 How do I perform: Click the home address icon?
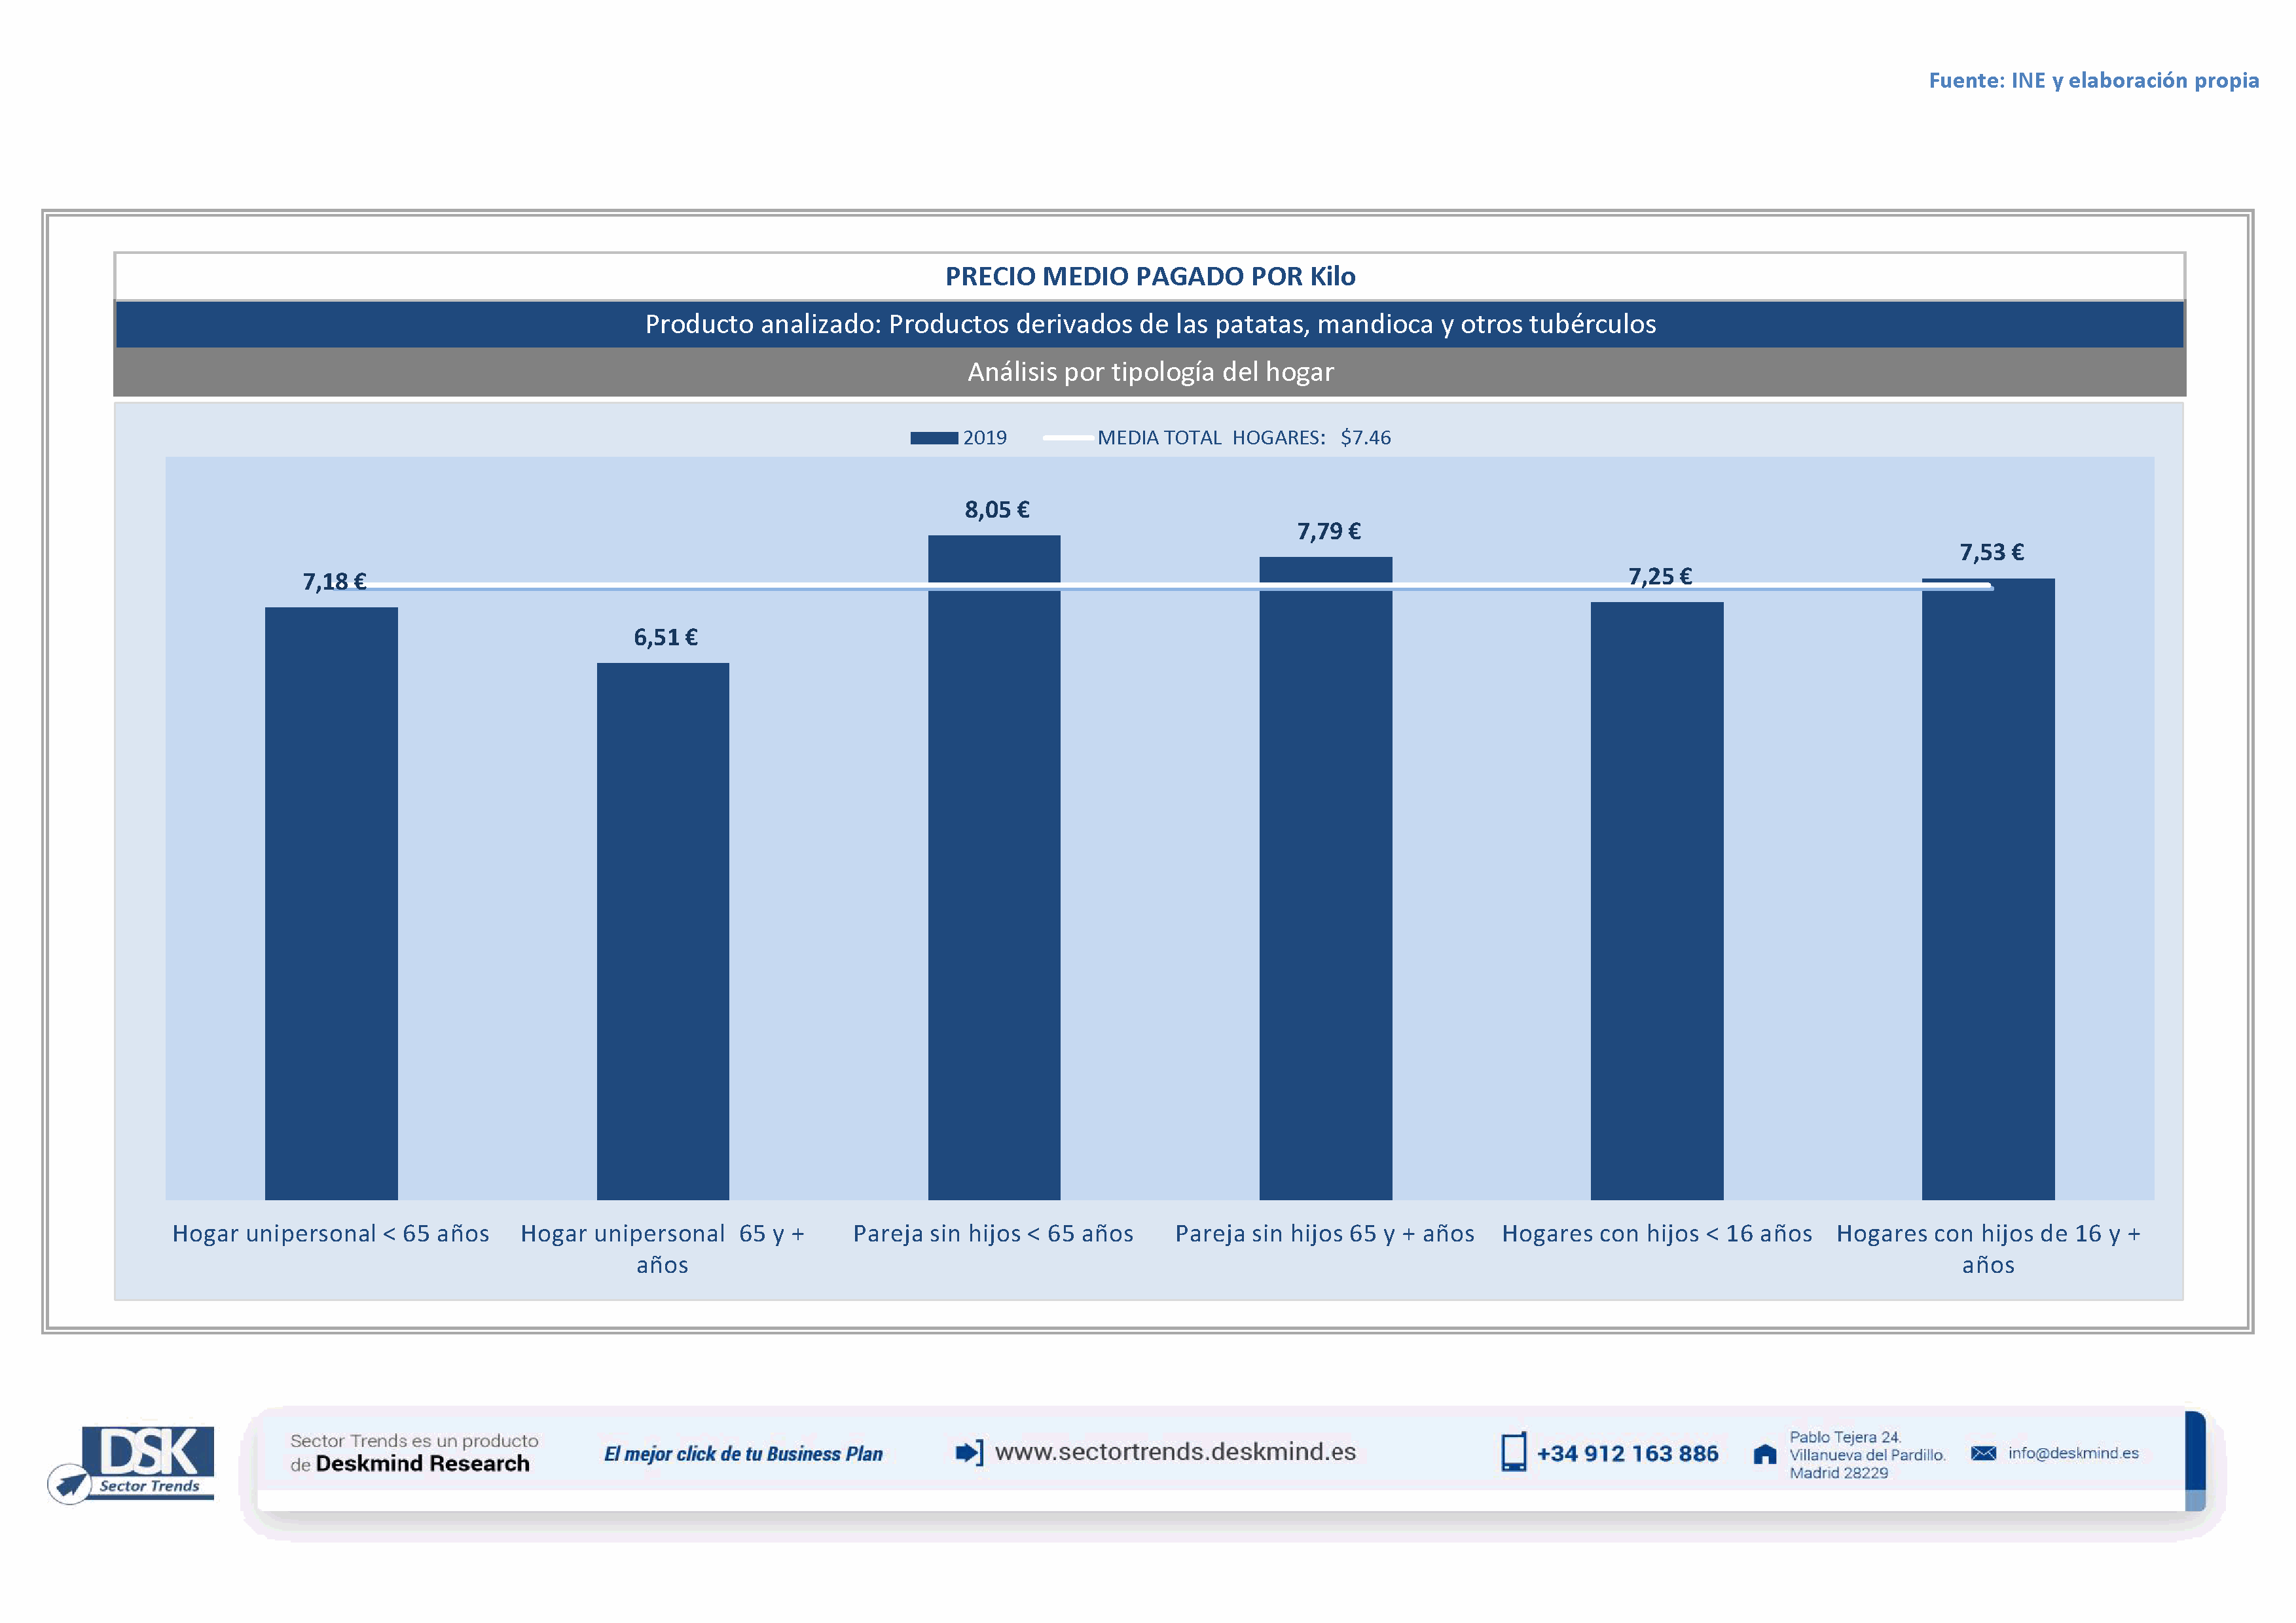[1765, 1454]
